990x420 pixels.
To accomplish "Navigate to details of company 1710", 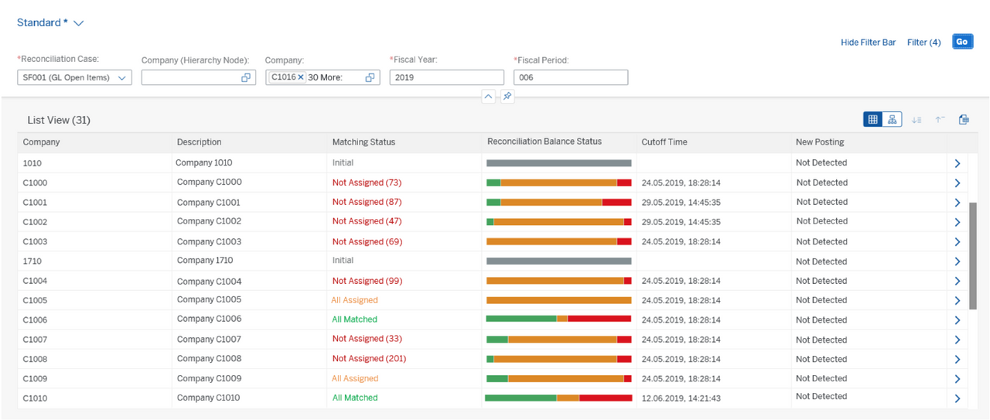I will tap(957, 261).
